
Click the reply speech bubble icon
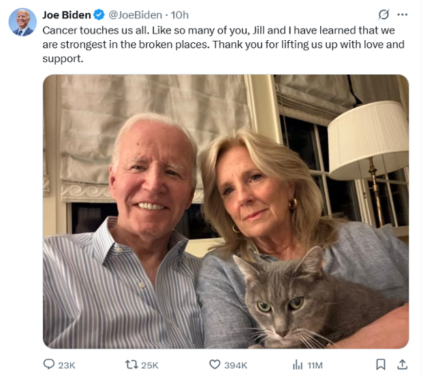pos(49,365)
